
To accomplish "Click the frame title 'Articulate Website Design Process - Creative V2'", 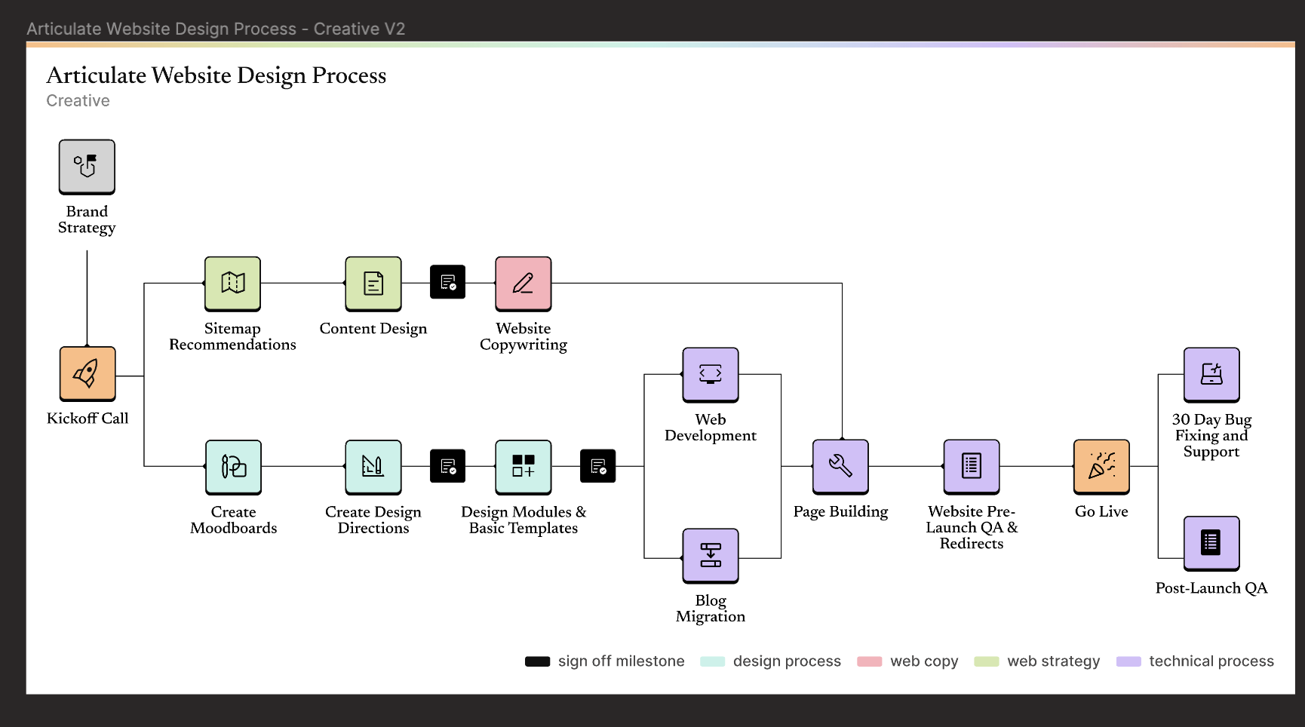I will (x=216, y=29).
